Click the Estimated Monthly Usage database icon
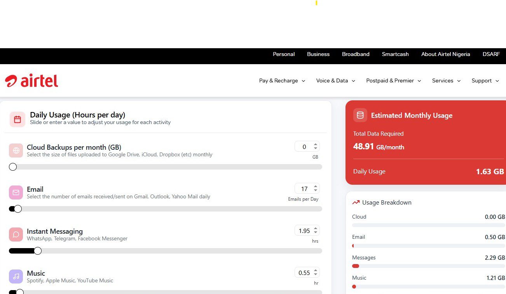 click(x=360, y=115)
